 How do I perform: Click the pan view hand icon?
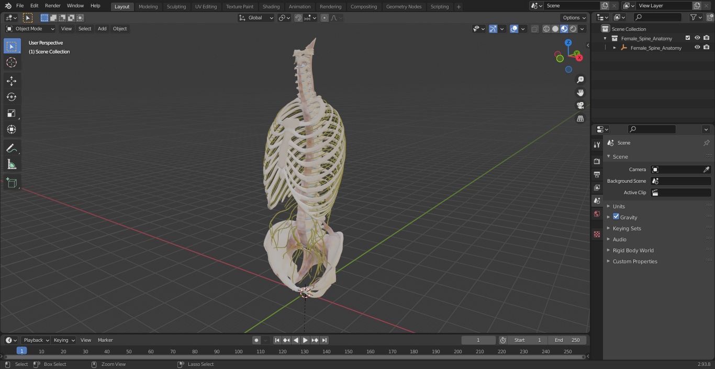[580, 93]
